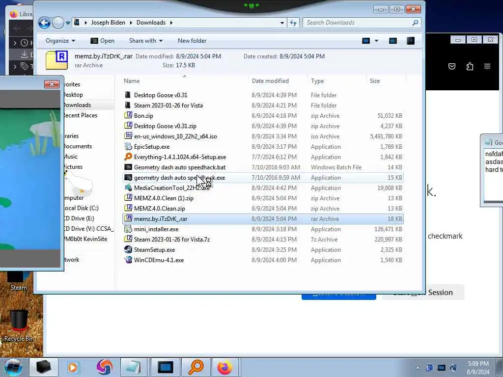Expand the History item in Firefox Library
Image resolution: width=503 pixels, height=377 pixels.
point(15,42)
